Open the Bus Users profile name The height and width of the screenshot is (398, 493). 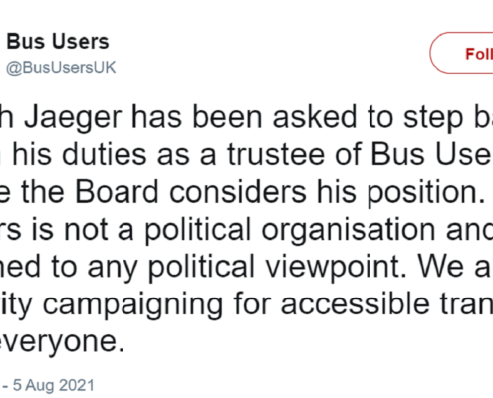[x=58, y=42]
